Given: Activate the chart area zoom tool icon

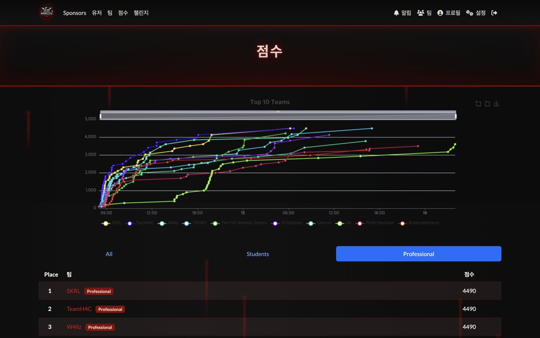Looking at the screenshot, I should 478,104.
